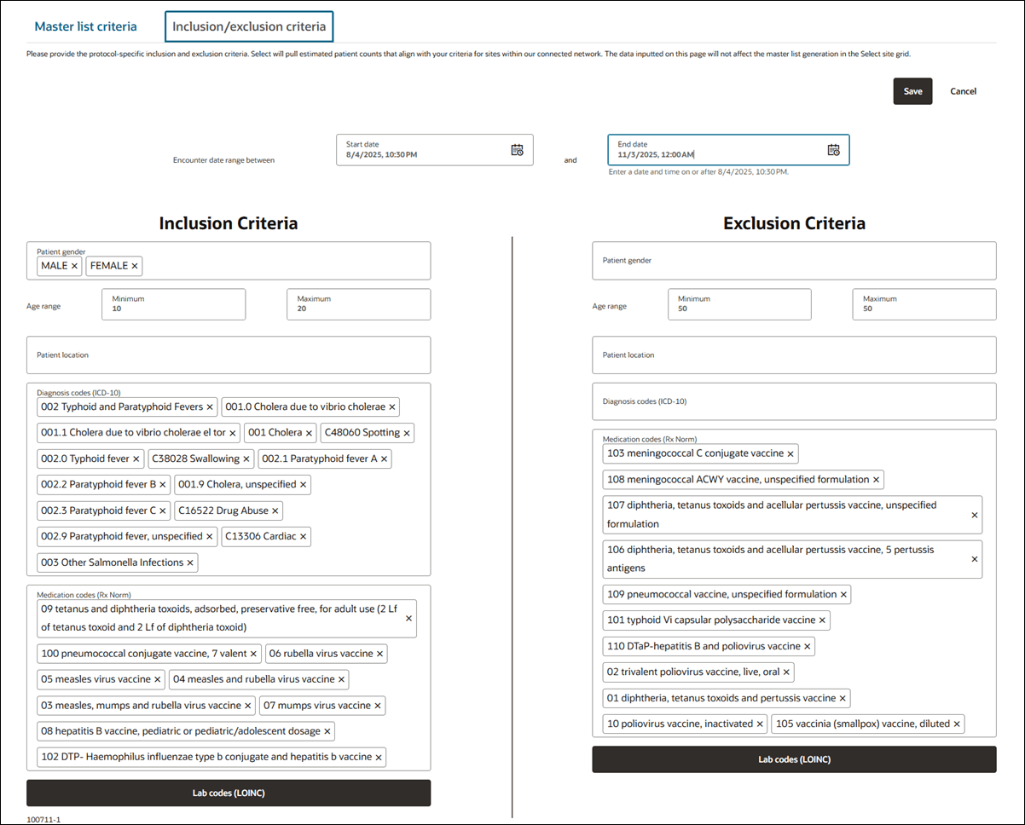
Task: Expand Lab codes (LOINC) under Exclusion Criteria
Action: tap(794, 759)
